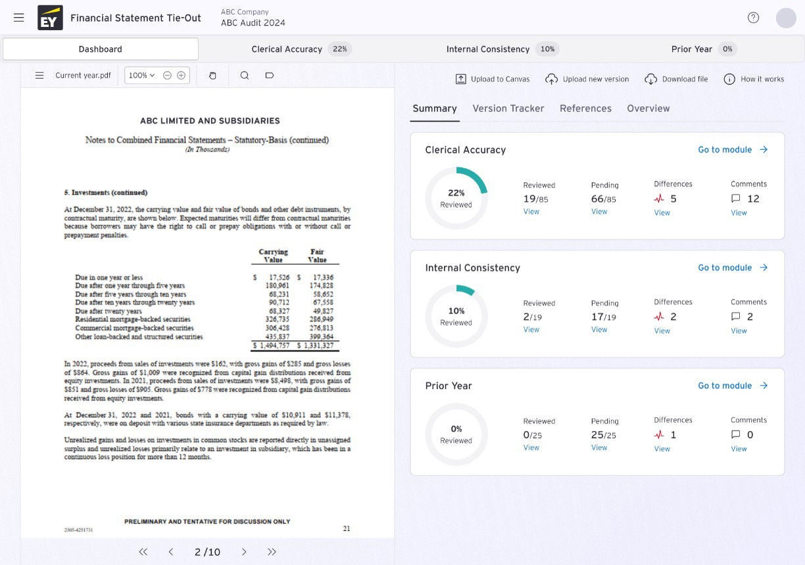Toggle the PDF viewer sidebar menu
The image size is (805, 565).
39,76
